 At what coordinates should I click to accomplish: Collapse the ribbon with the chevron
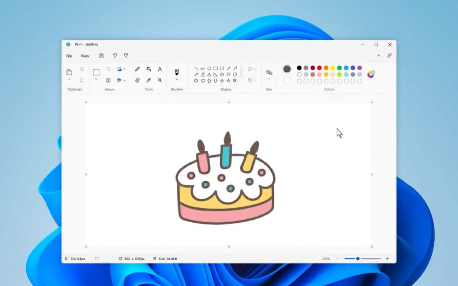[378, 56]
